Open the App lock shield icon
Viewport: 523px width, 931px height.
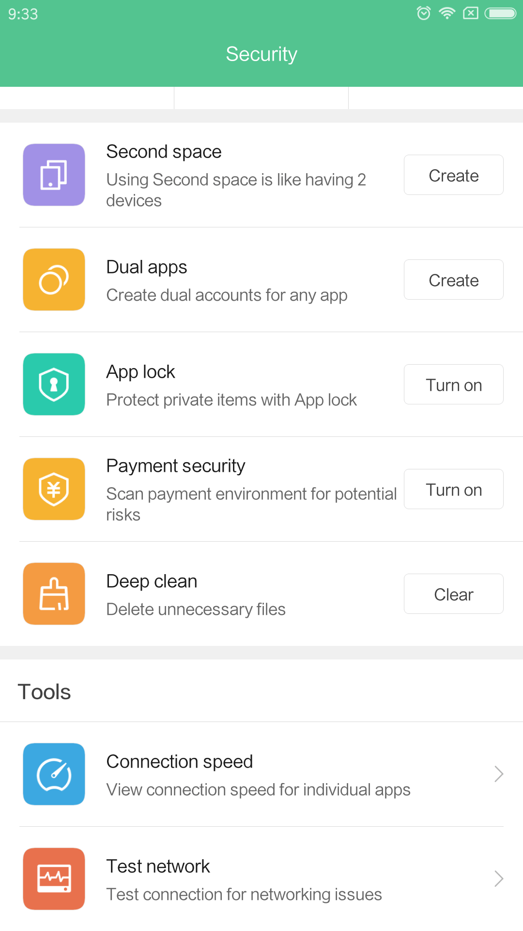click(x=54, y=384)
